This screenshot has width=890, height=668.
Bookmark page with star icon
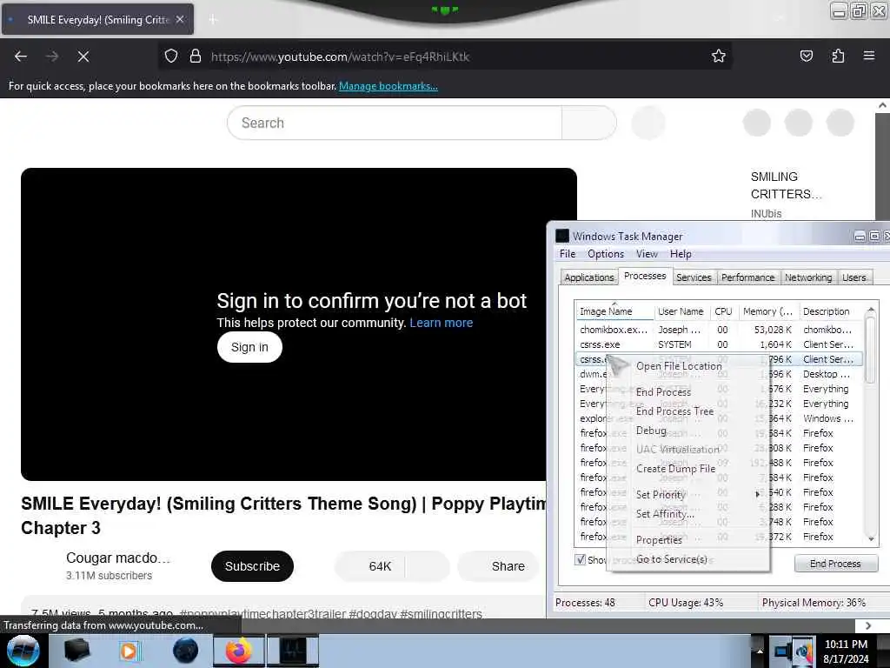click(x=719, y=57)
